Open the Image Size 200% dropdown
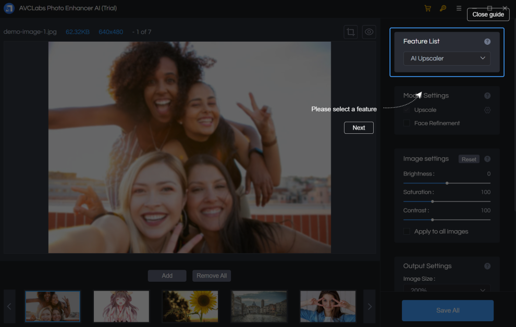The height and width of the screenshot is (327, 516). click(447, 288)
